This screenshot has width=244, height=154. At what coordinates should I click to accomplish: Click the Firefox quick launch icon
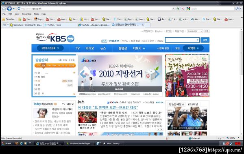[17, 143]
